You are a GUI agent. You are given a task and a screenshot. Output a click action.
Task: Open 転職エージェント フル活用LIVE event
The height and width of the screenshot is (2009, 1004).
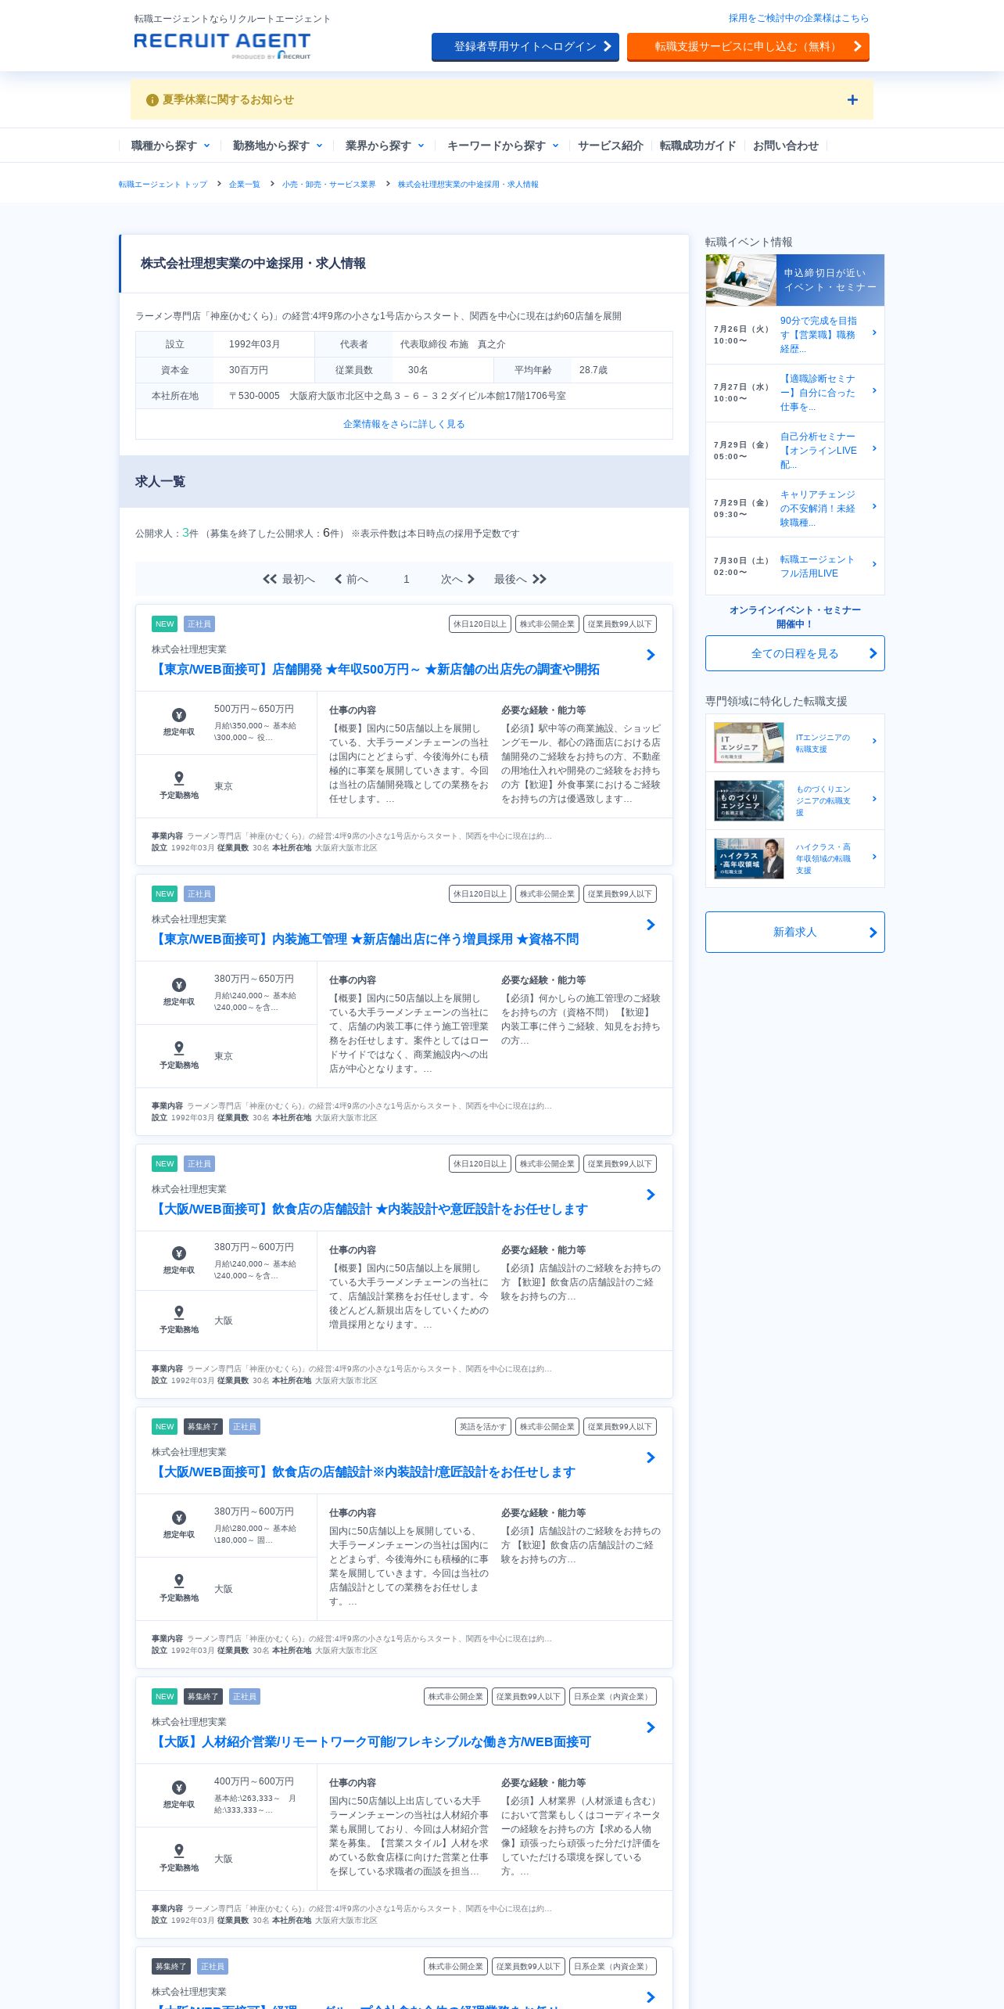tap(795, 566)
